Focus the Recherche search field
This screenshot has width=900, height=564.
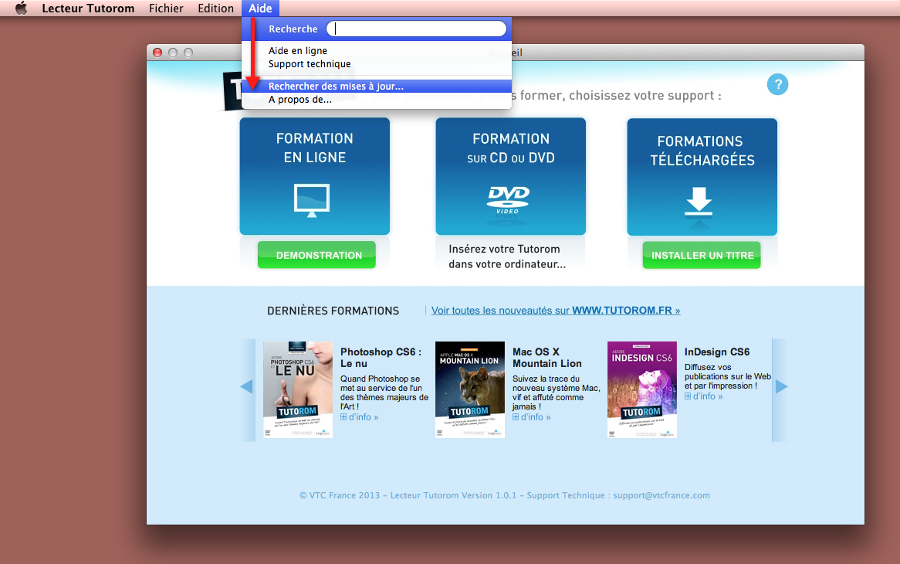[416, 29]
